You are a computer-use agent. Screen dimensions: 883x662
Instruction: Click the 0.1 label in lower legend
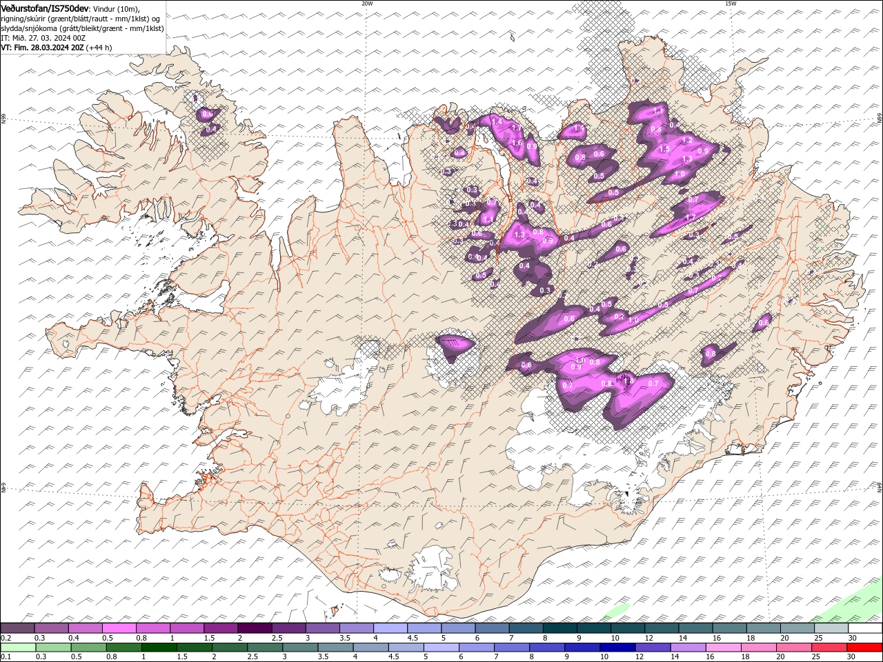point(6,657)
